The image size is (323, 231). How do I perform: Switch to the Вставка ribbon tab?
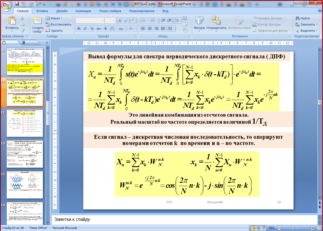pos(42,11)
